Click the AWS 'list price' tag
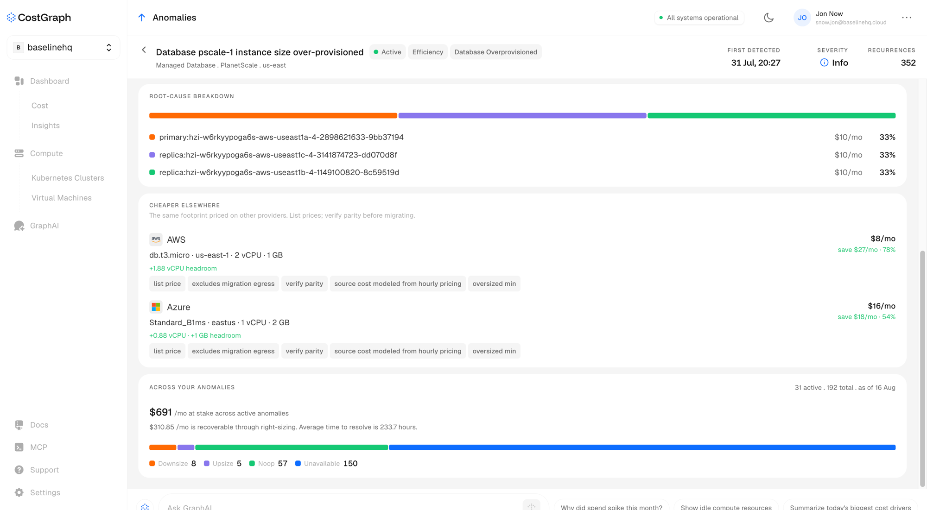The width and height of the screenshot is (927, 510). click(167, 283)
